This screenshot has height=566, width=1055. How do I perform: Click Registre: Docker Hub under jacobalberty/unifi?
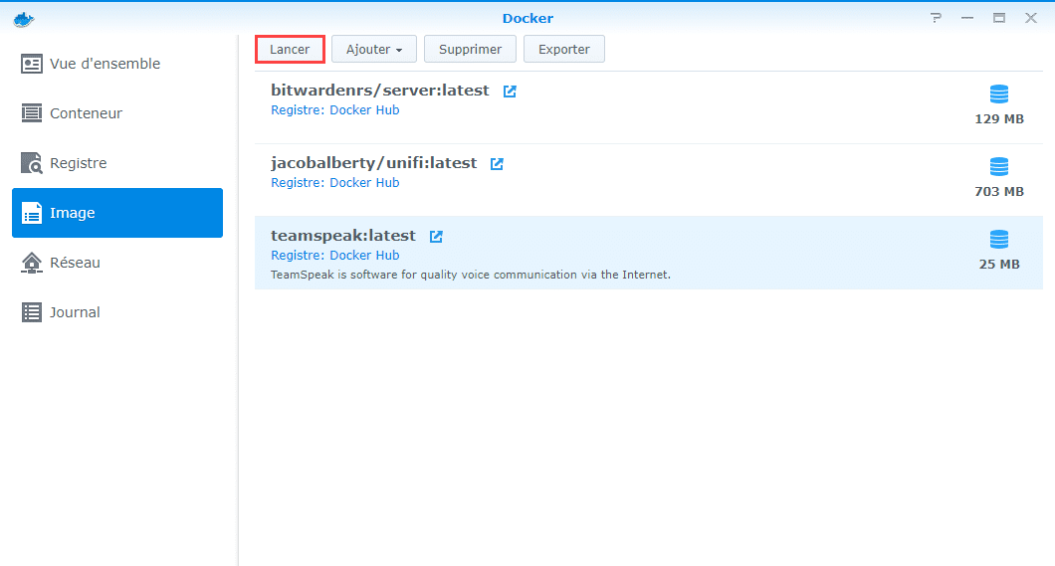(x=335, y=183)
